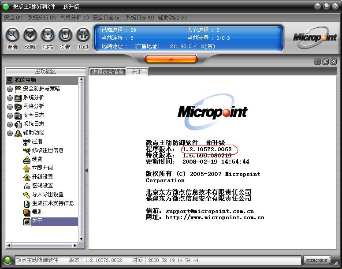Click the 网络分析 monitors icon

click(x=18, y=107)
